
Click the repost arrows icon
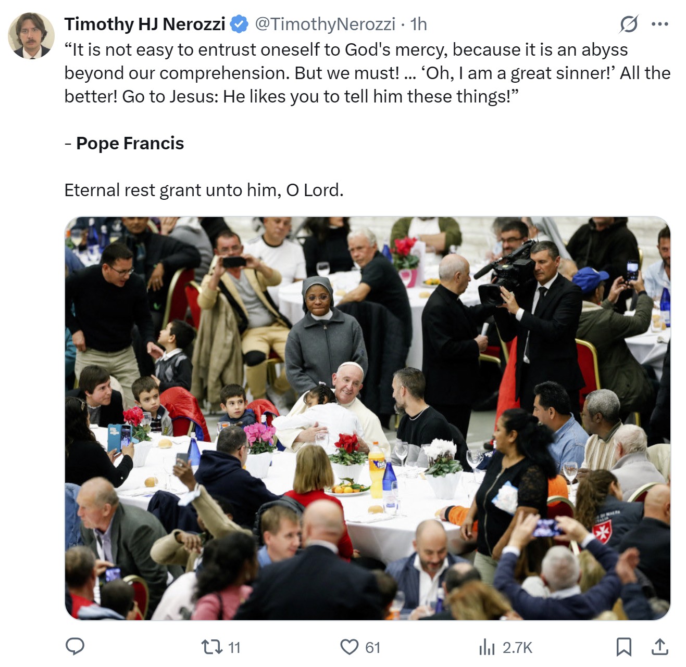click(211, 647)
